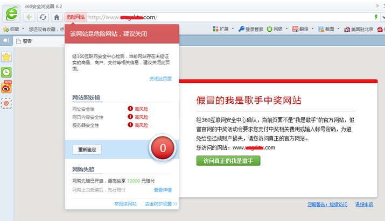Click the 假冒的我是歌手中奖网站 headline
Screen dimensions: 385x221
(x=249, y=101)
